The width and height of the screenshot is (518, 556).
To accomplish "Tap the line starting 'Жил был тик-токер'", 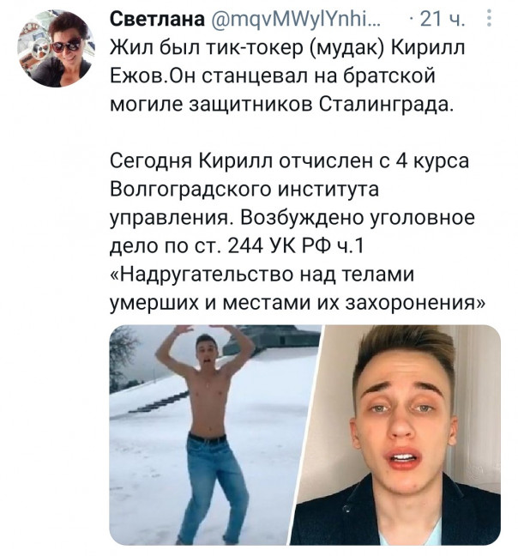I will pos(287,47).
